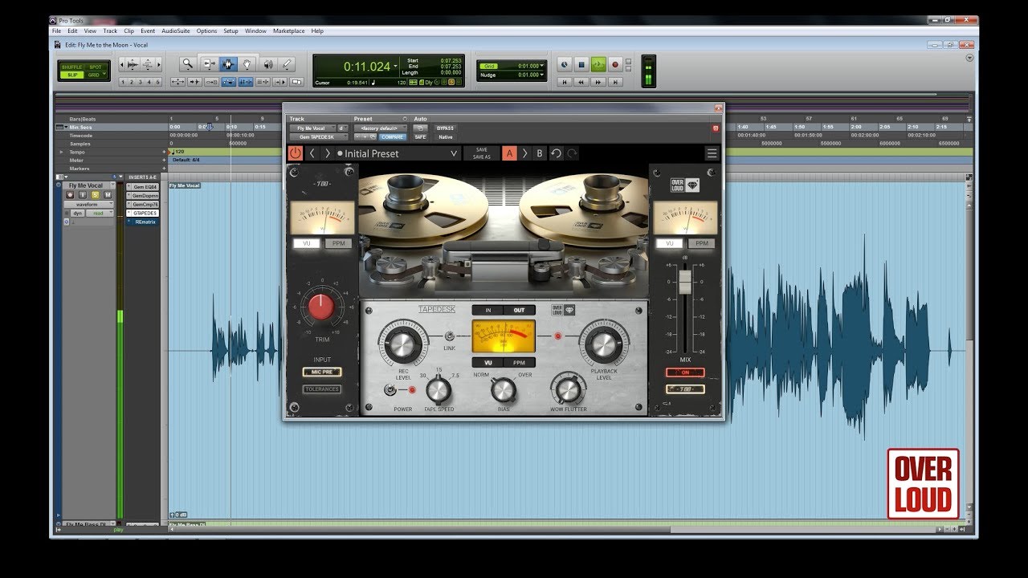Click the Overloud diamond logo above output meter
The image size is (1028, 578).
[684, 185]
